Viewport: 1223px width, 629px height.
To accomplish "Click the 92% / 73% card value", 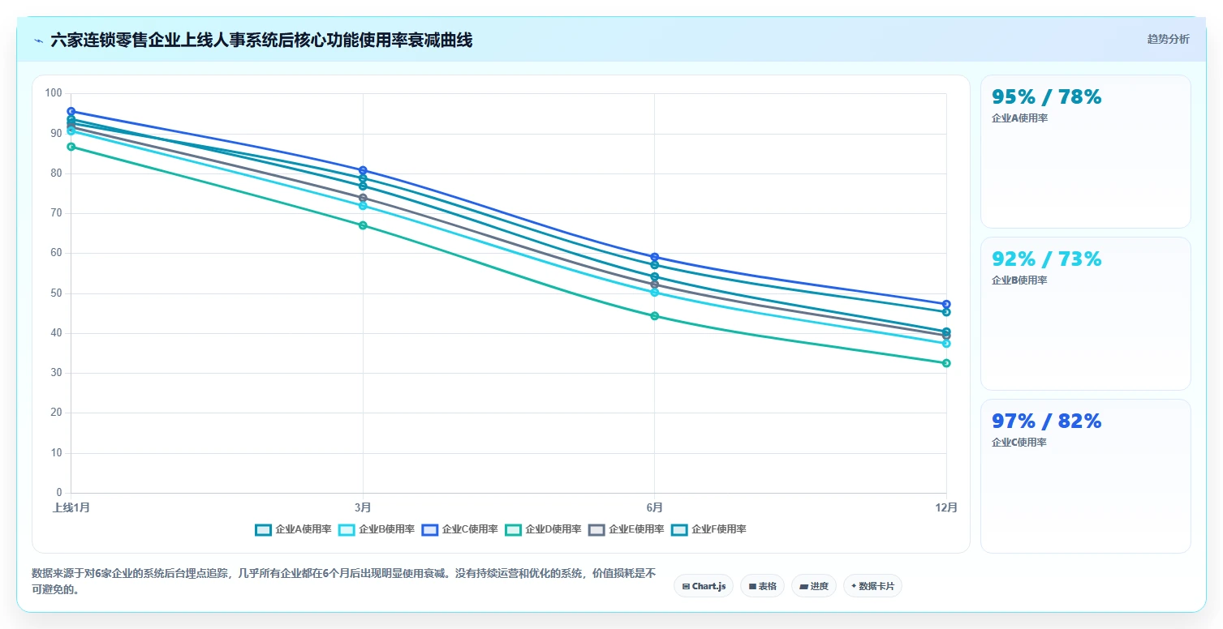I will 1047,259.
